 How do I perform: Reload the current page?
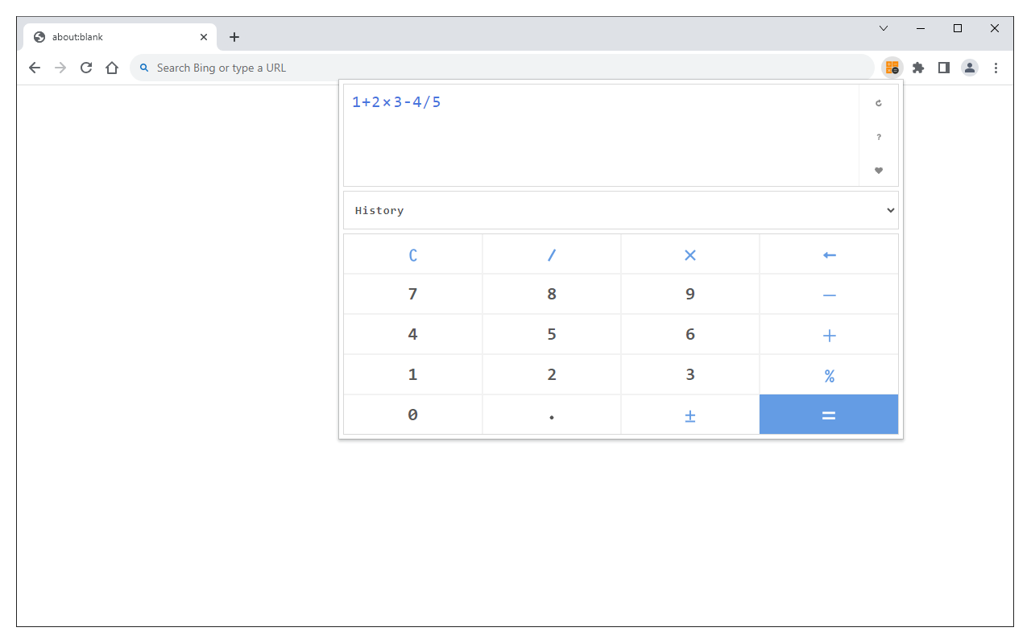pos(86,68)
